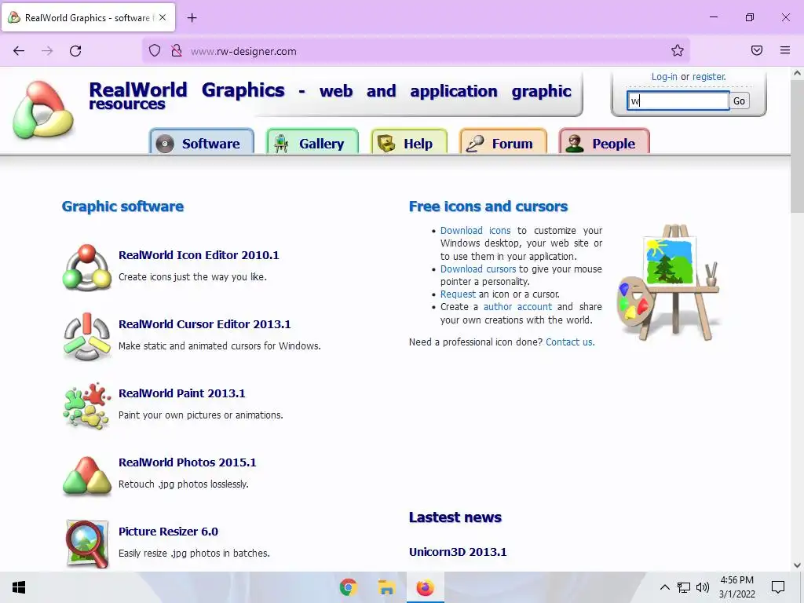Screen dimensions: 804x603
Task: Open the volume speaker tray icon
Action: [x=703, y=587]
